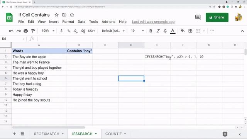This screenshot has width=247, height=139.
Task: Open the Help menu
Action: pyautogui.click(x=123, y=22)
